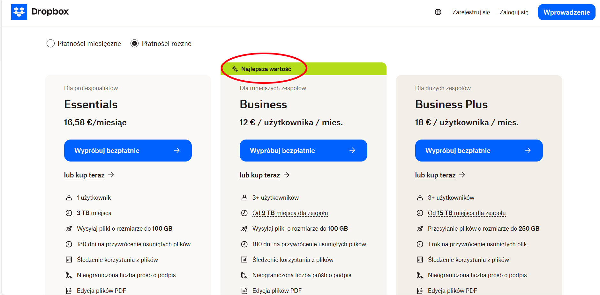Screen dimensions: 600x295
Task: Click Wypróbuj bezpłatnie for Business Plus
Action: [479, 150]
